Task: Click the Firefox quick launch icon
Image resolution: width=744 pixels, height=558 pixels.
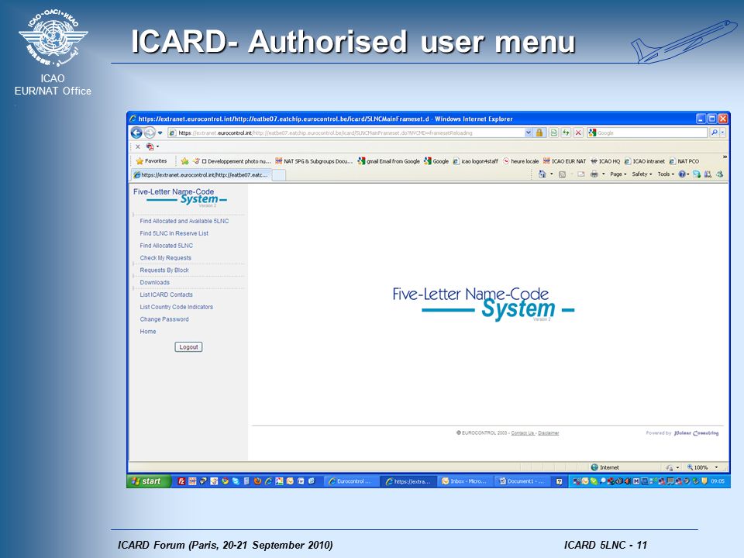Action: (257, 481)
